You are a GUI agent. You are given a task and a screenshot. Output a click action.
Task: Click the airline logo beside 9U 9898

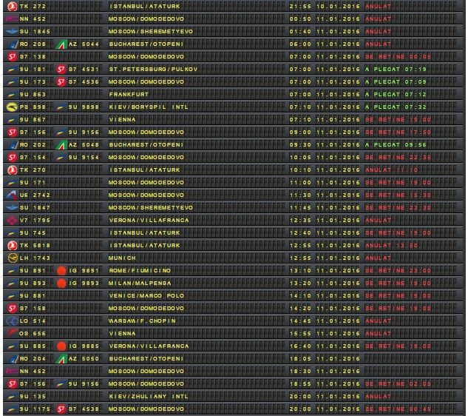61,107
